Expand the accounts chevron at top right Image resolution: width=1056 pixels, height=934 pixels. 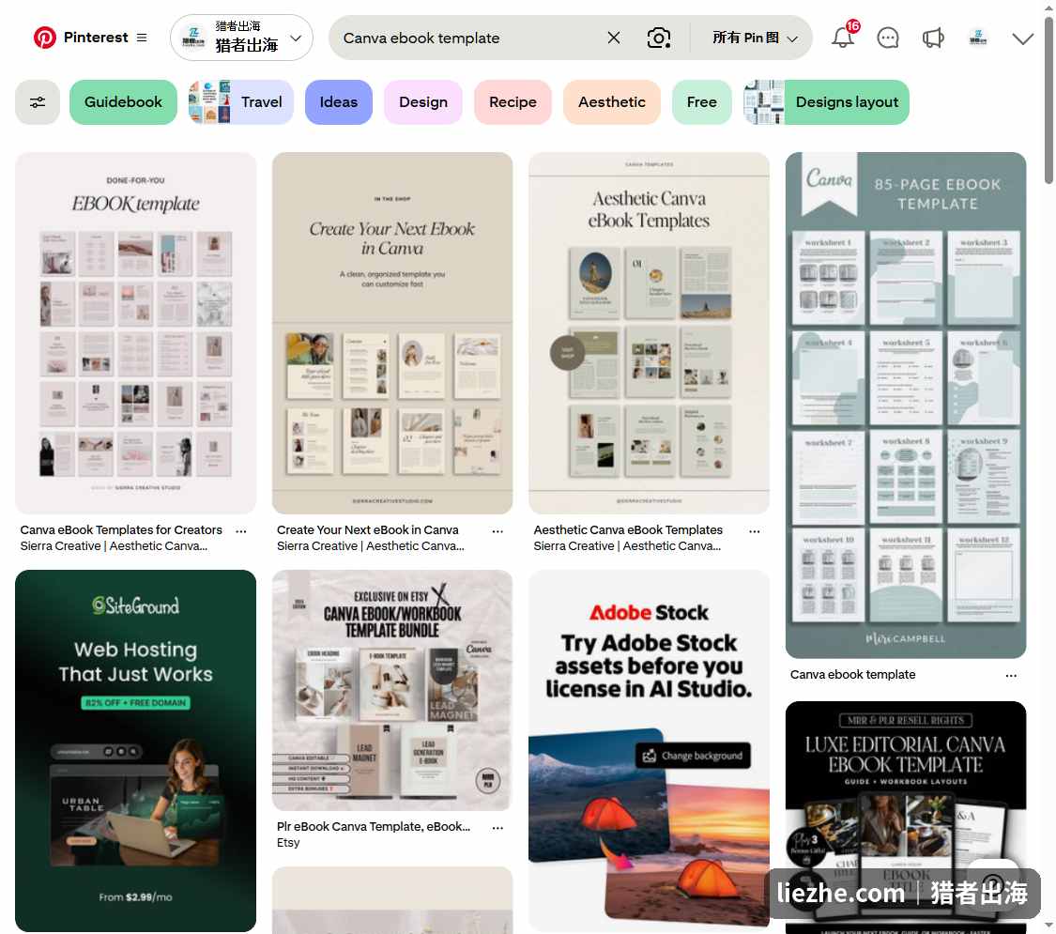(1022, 38)
